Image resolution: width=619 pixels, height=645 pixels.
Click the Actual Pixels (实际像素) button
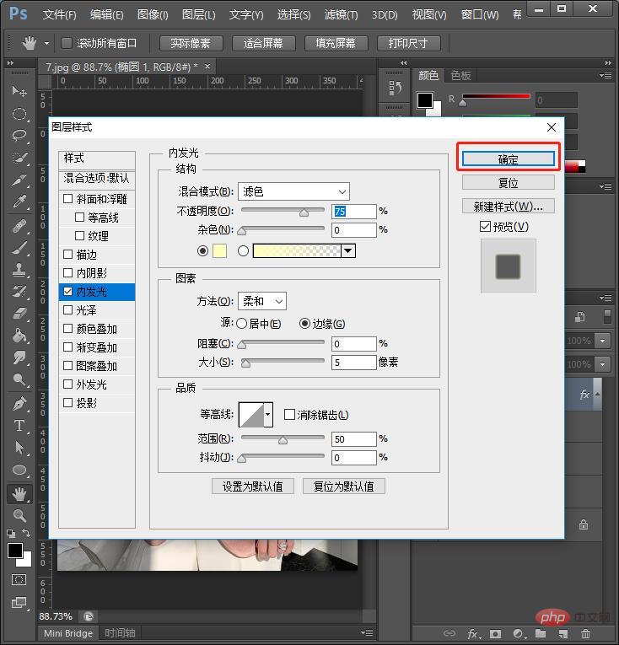point(191,43)
